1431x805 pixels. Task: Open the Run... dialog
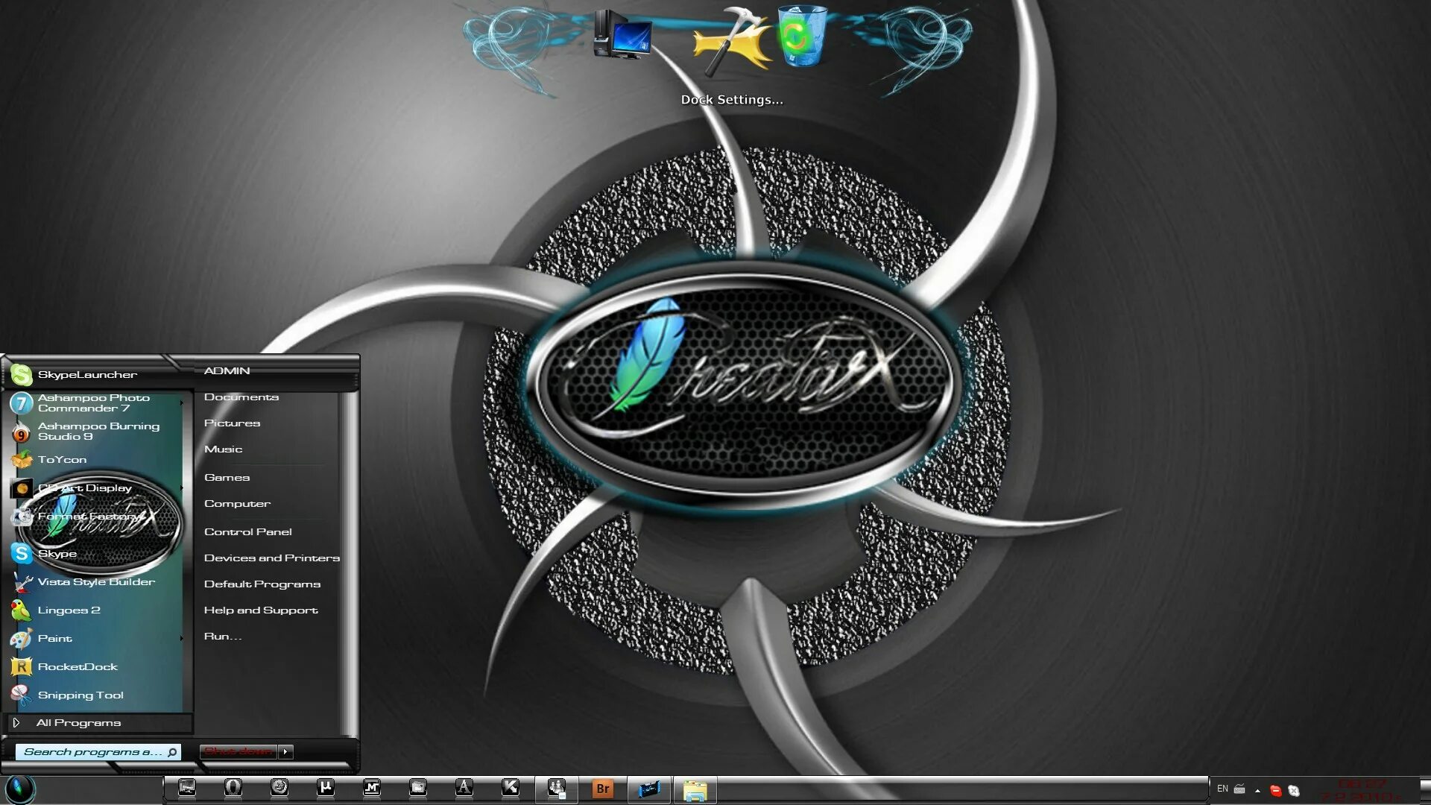pyautogui.click(x=223, y=636)
